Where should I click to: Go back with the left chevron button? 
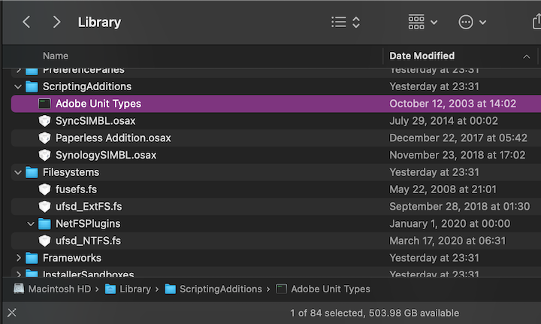coord(27,22)
